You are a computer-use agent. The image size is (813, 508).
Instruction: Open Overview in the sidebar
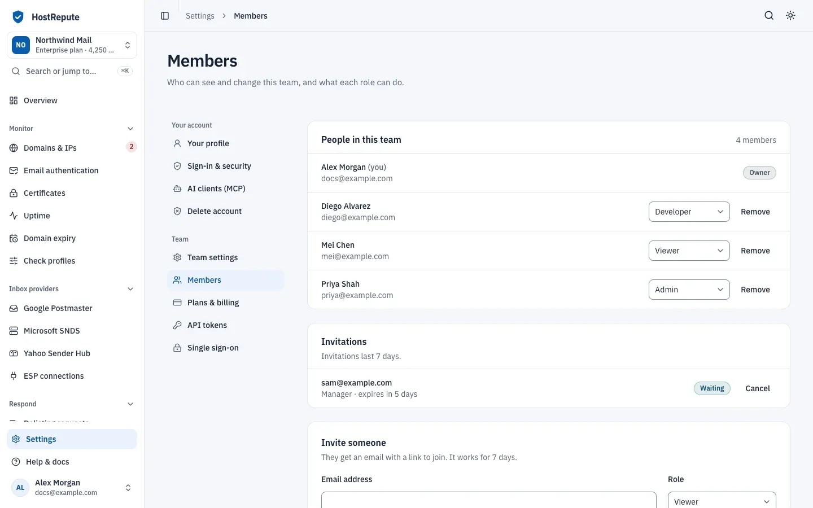click(72, 100)
